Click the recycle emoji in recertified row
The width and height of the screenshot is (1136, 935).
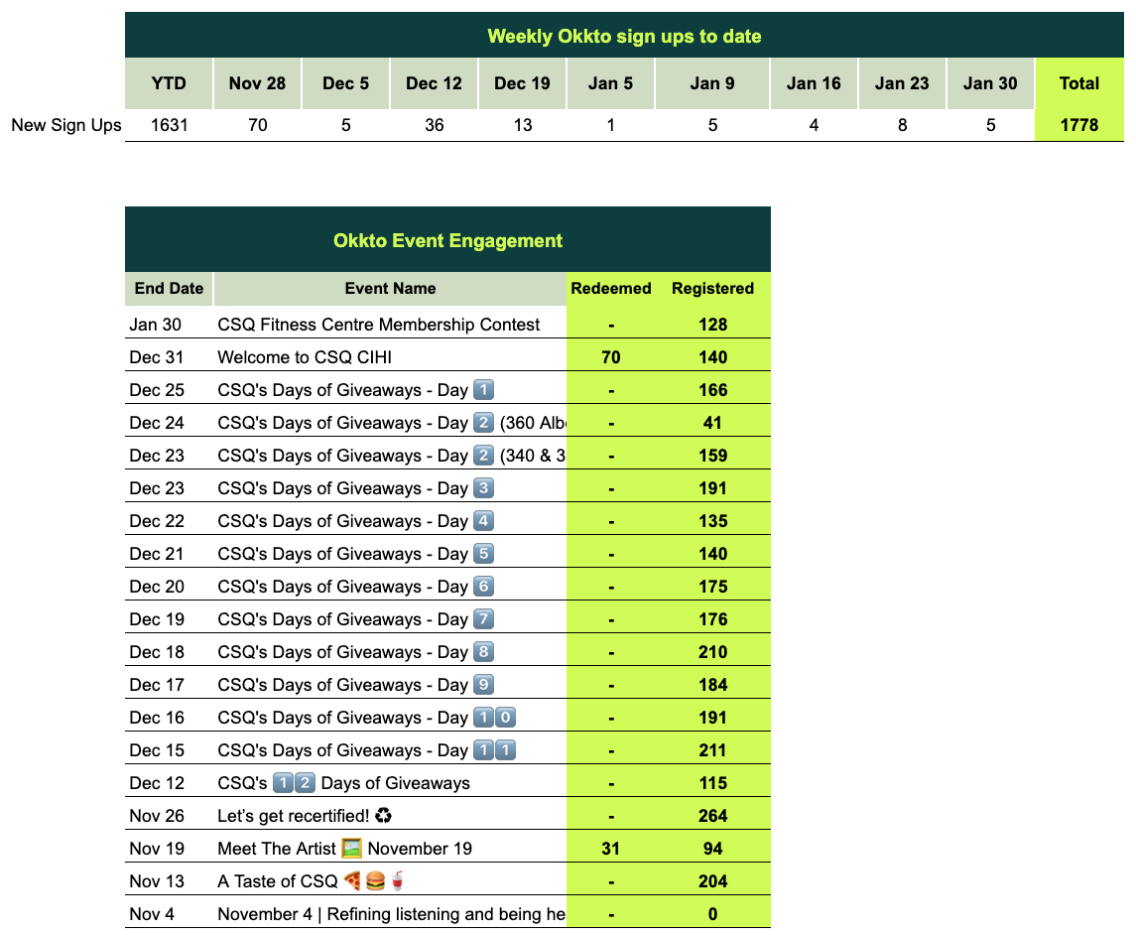384,816
